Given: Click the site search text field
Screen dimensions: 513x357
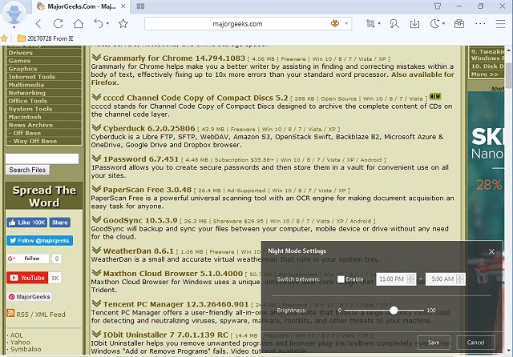Looking at the screenshot, I should (x=42, y=158).
